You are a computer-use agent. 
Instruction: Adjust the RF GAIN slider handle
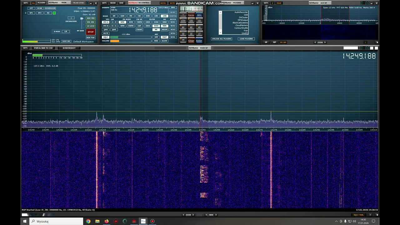[x=82, y=19]
